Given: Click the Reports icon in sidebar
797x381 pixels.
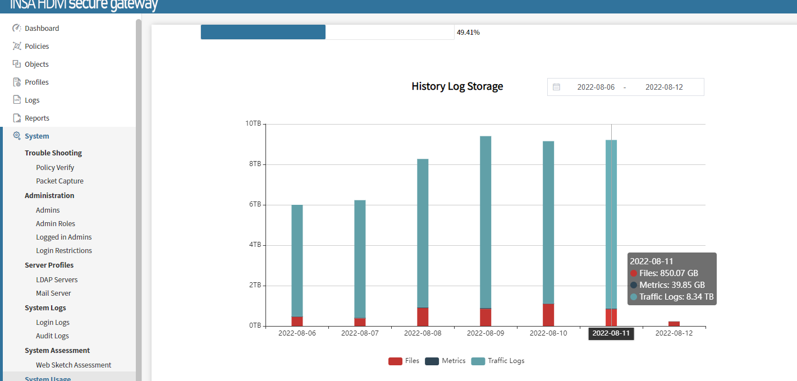Looking at the screenshot, I should point(17,118).
